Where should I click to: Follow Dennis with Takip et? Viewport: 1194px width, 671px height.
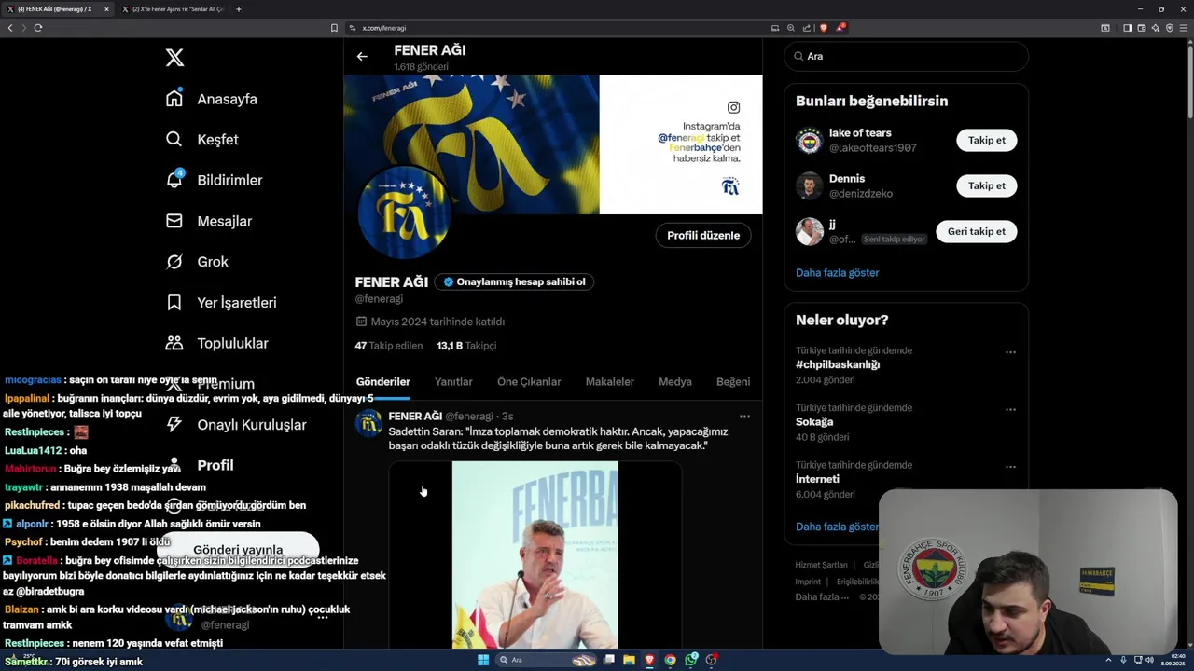click(x=986, y=185)
